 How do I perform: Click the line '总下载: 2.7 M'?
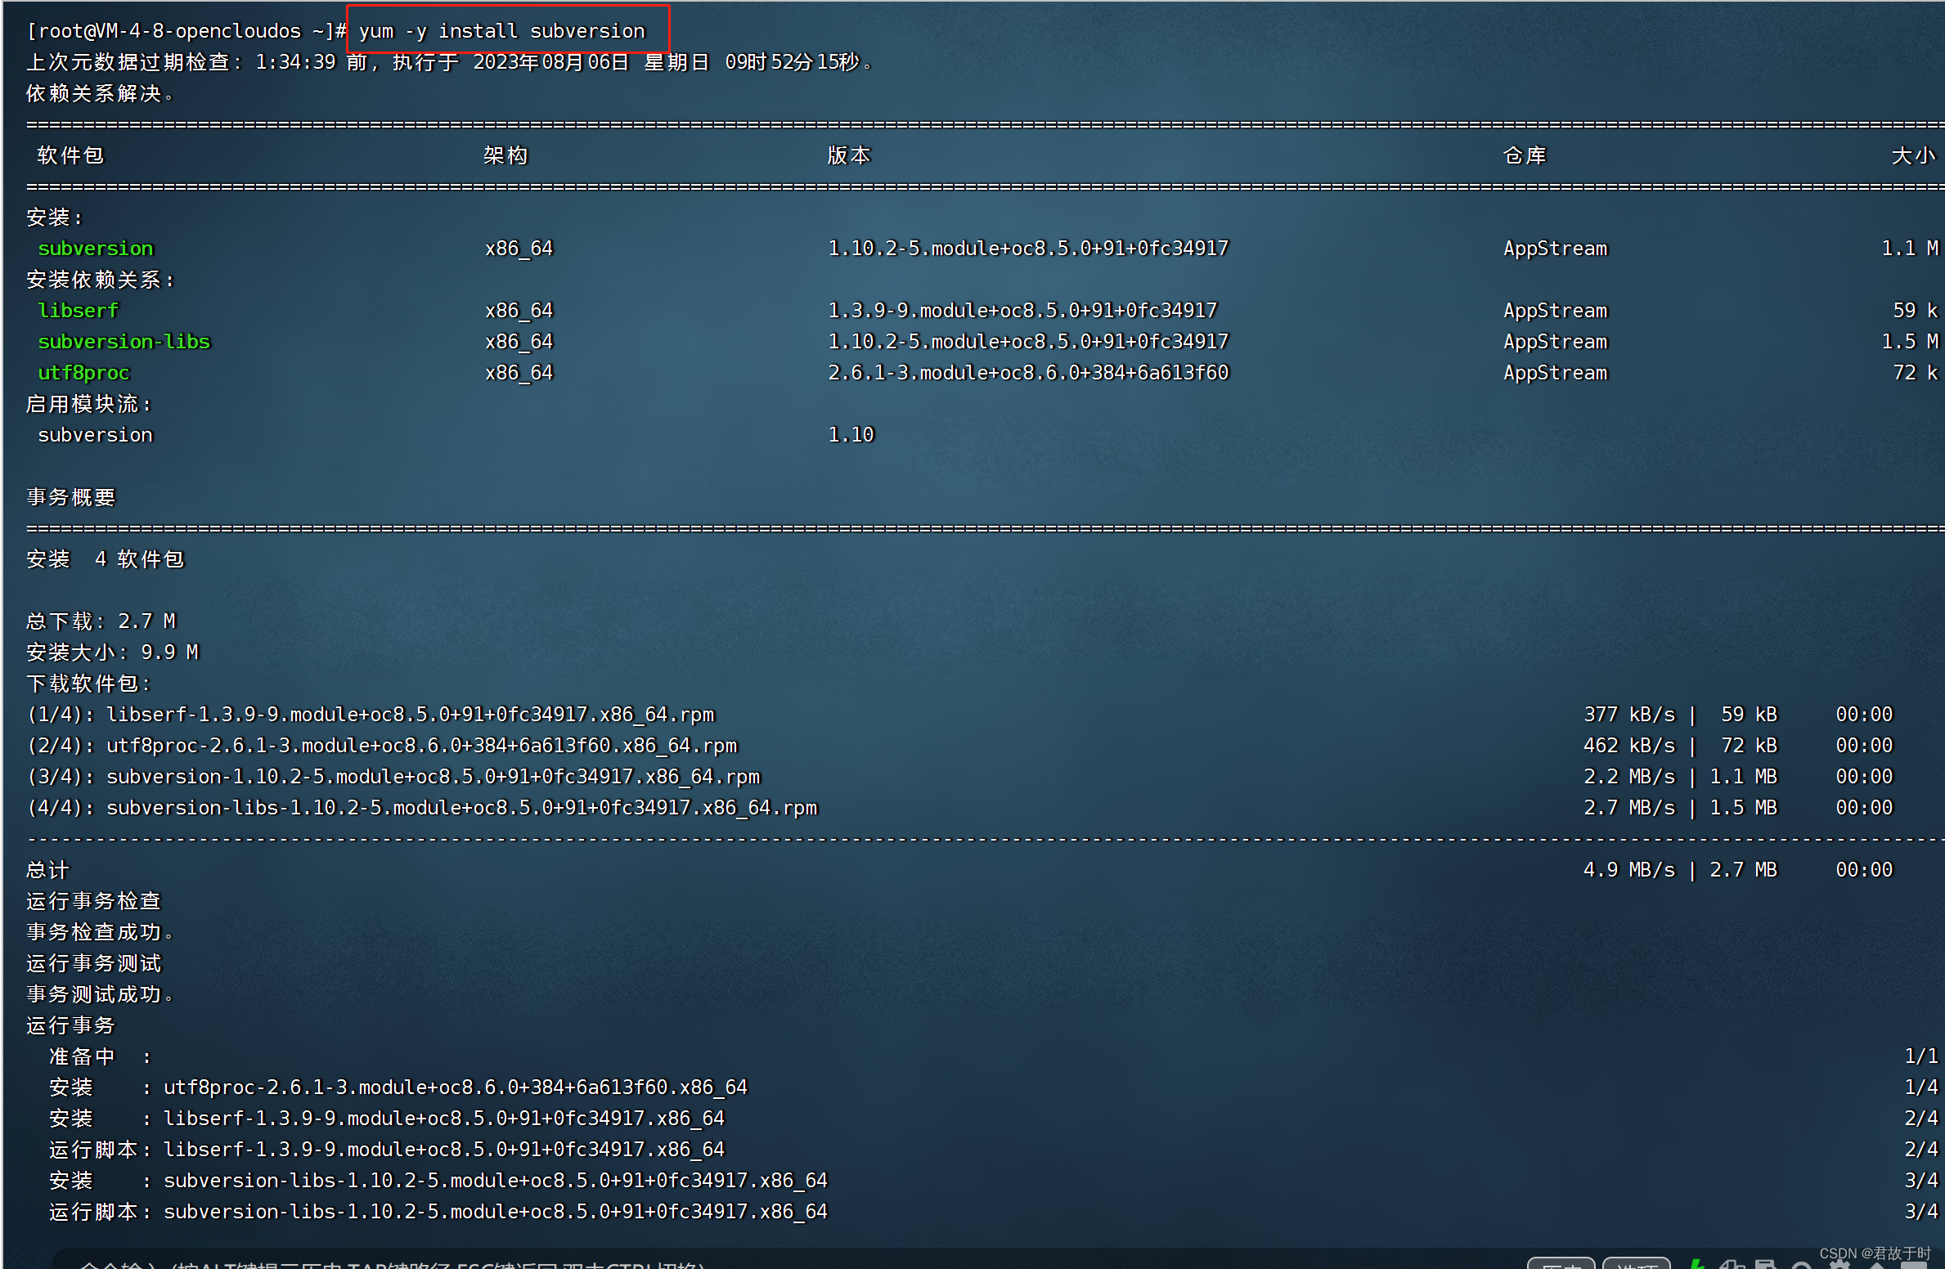click(x=101, y=621)
